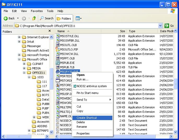The width and height of the screenshot is (179, 140).
Task: Select the Messenger folder in tree
Action: [x=34, y=46]
